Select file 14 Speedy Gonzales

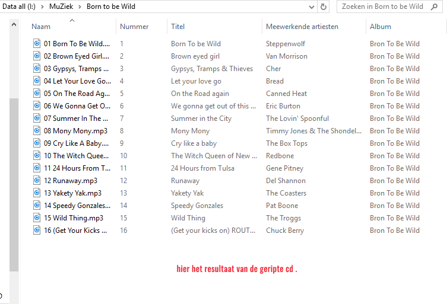pyautogui.click(x=77, y=206)
